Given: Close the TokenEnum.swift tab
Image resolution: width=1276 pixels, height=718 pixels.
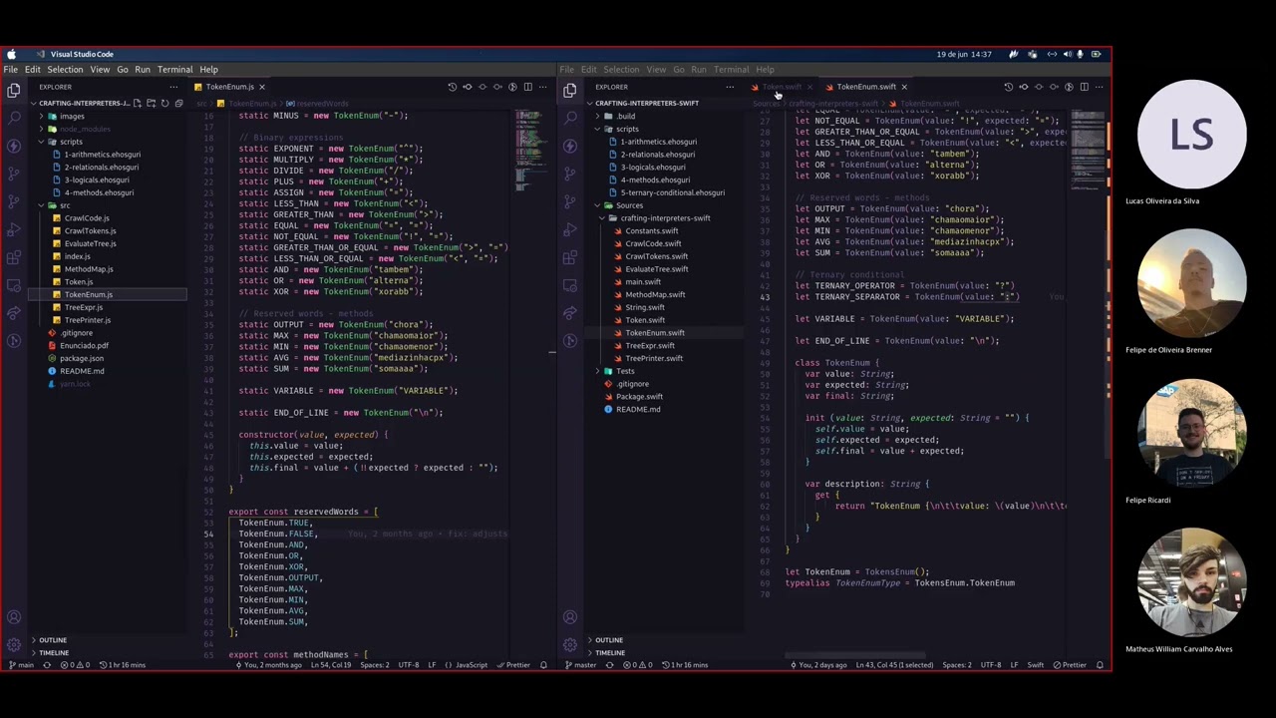Looking at the screenshot, I should pyautogui.click(x=904, y=87).
